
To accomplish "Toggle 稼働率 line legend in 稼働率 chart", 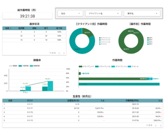I will (13, 66).
